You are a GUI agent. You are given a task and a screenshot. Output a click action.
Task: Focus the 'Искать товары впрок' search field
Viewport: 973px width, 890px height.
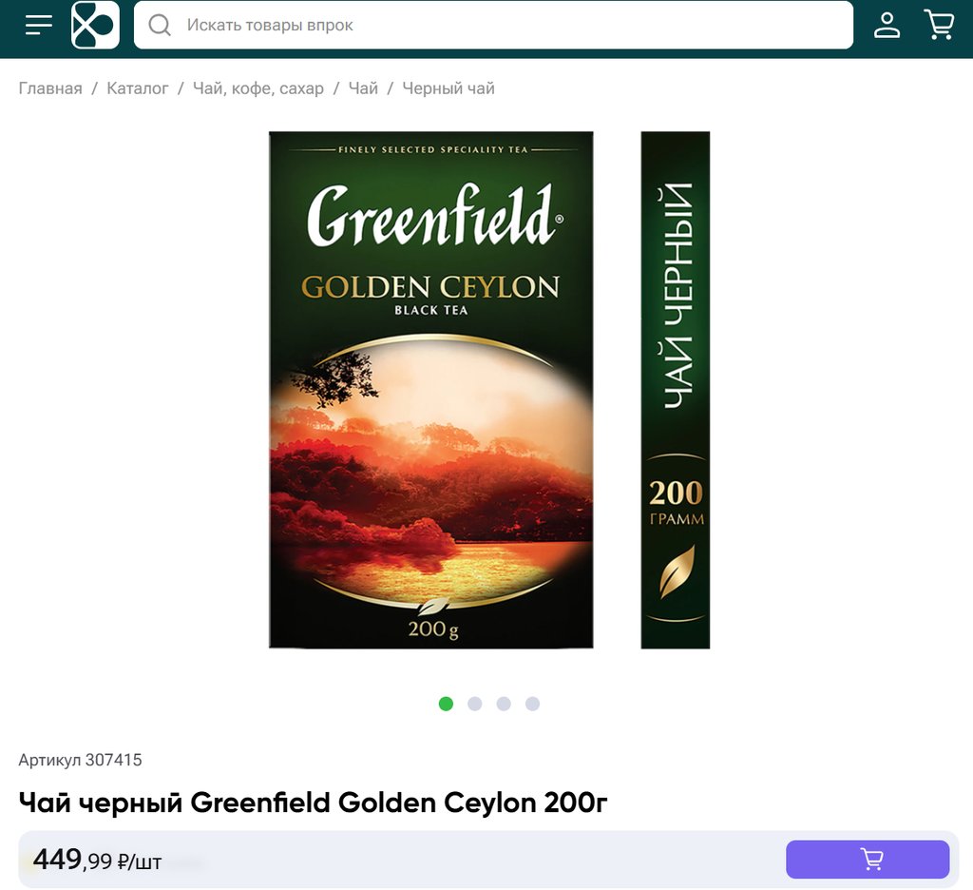coord(493,25)
